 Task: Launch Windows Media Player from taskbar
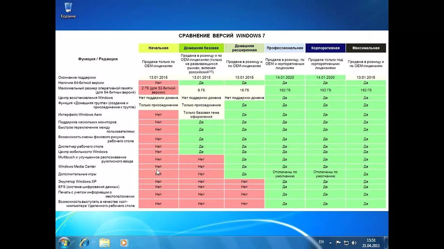coord(124,243)
